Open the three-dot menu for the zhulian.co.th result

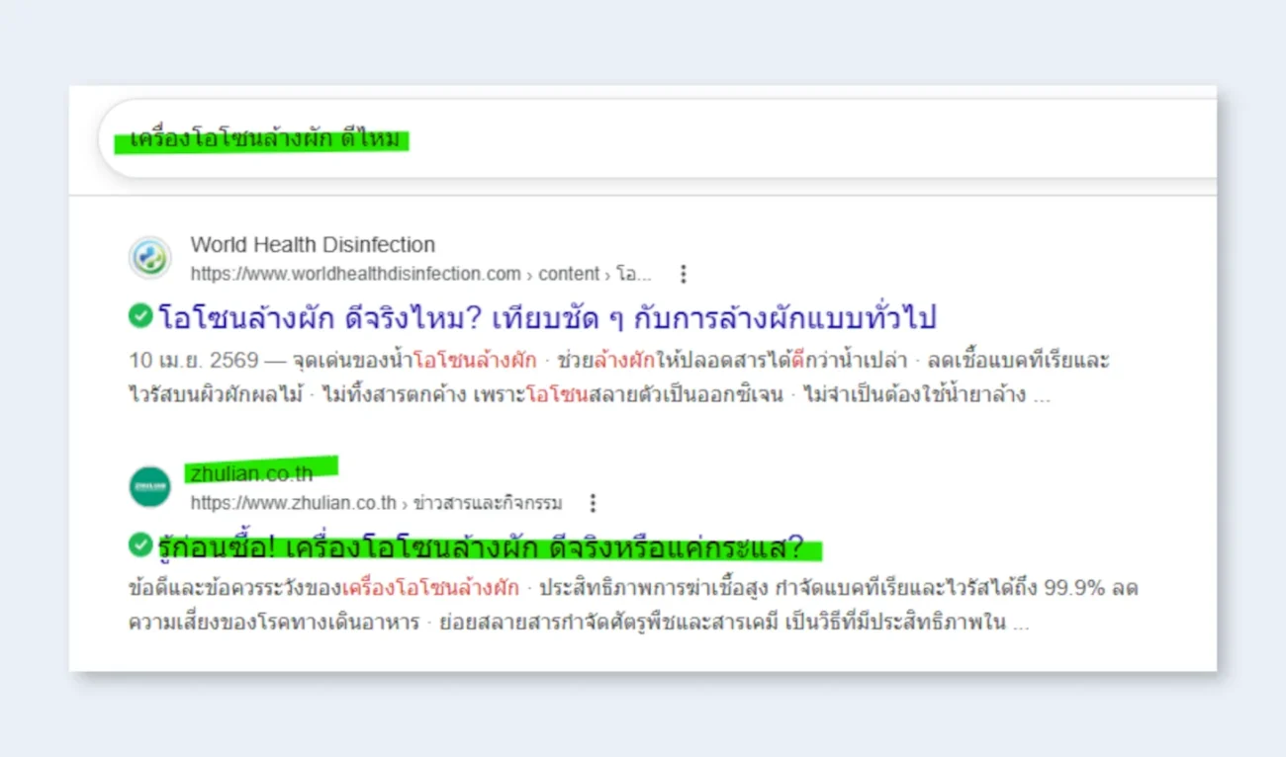[x=593, y=503]
